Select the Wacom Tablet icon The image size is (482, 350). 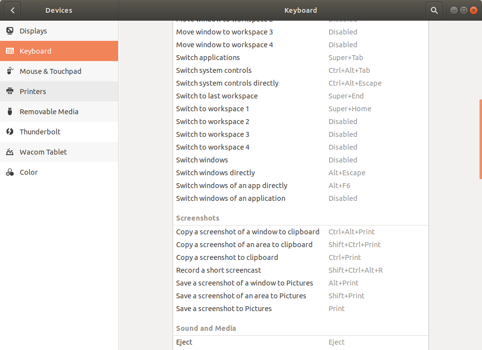pyautogui.click(x=11, y=152)
